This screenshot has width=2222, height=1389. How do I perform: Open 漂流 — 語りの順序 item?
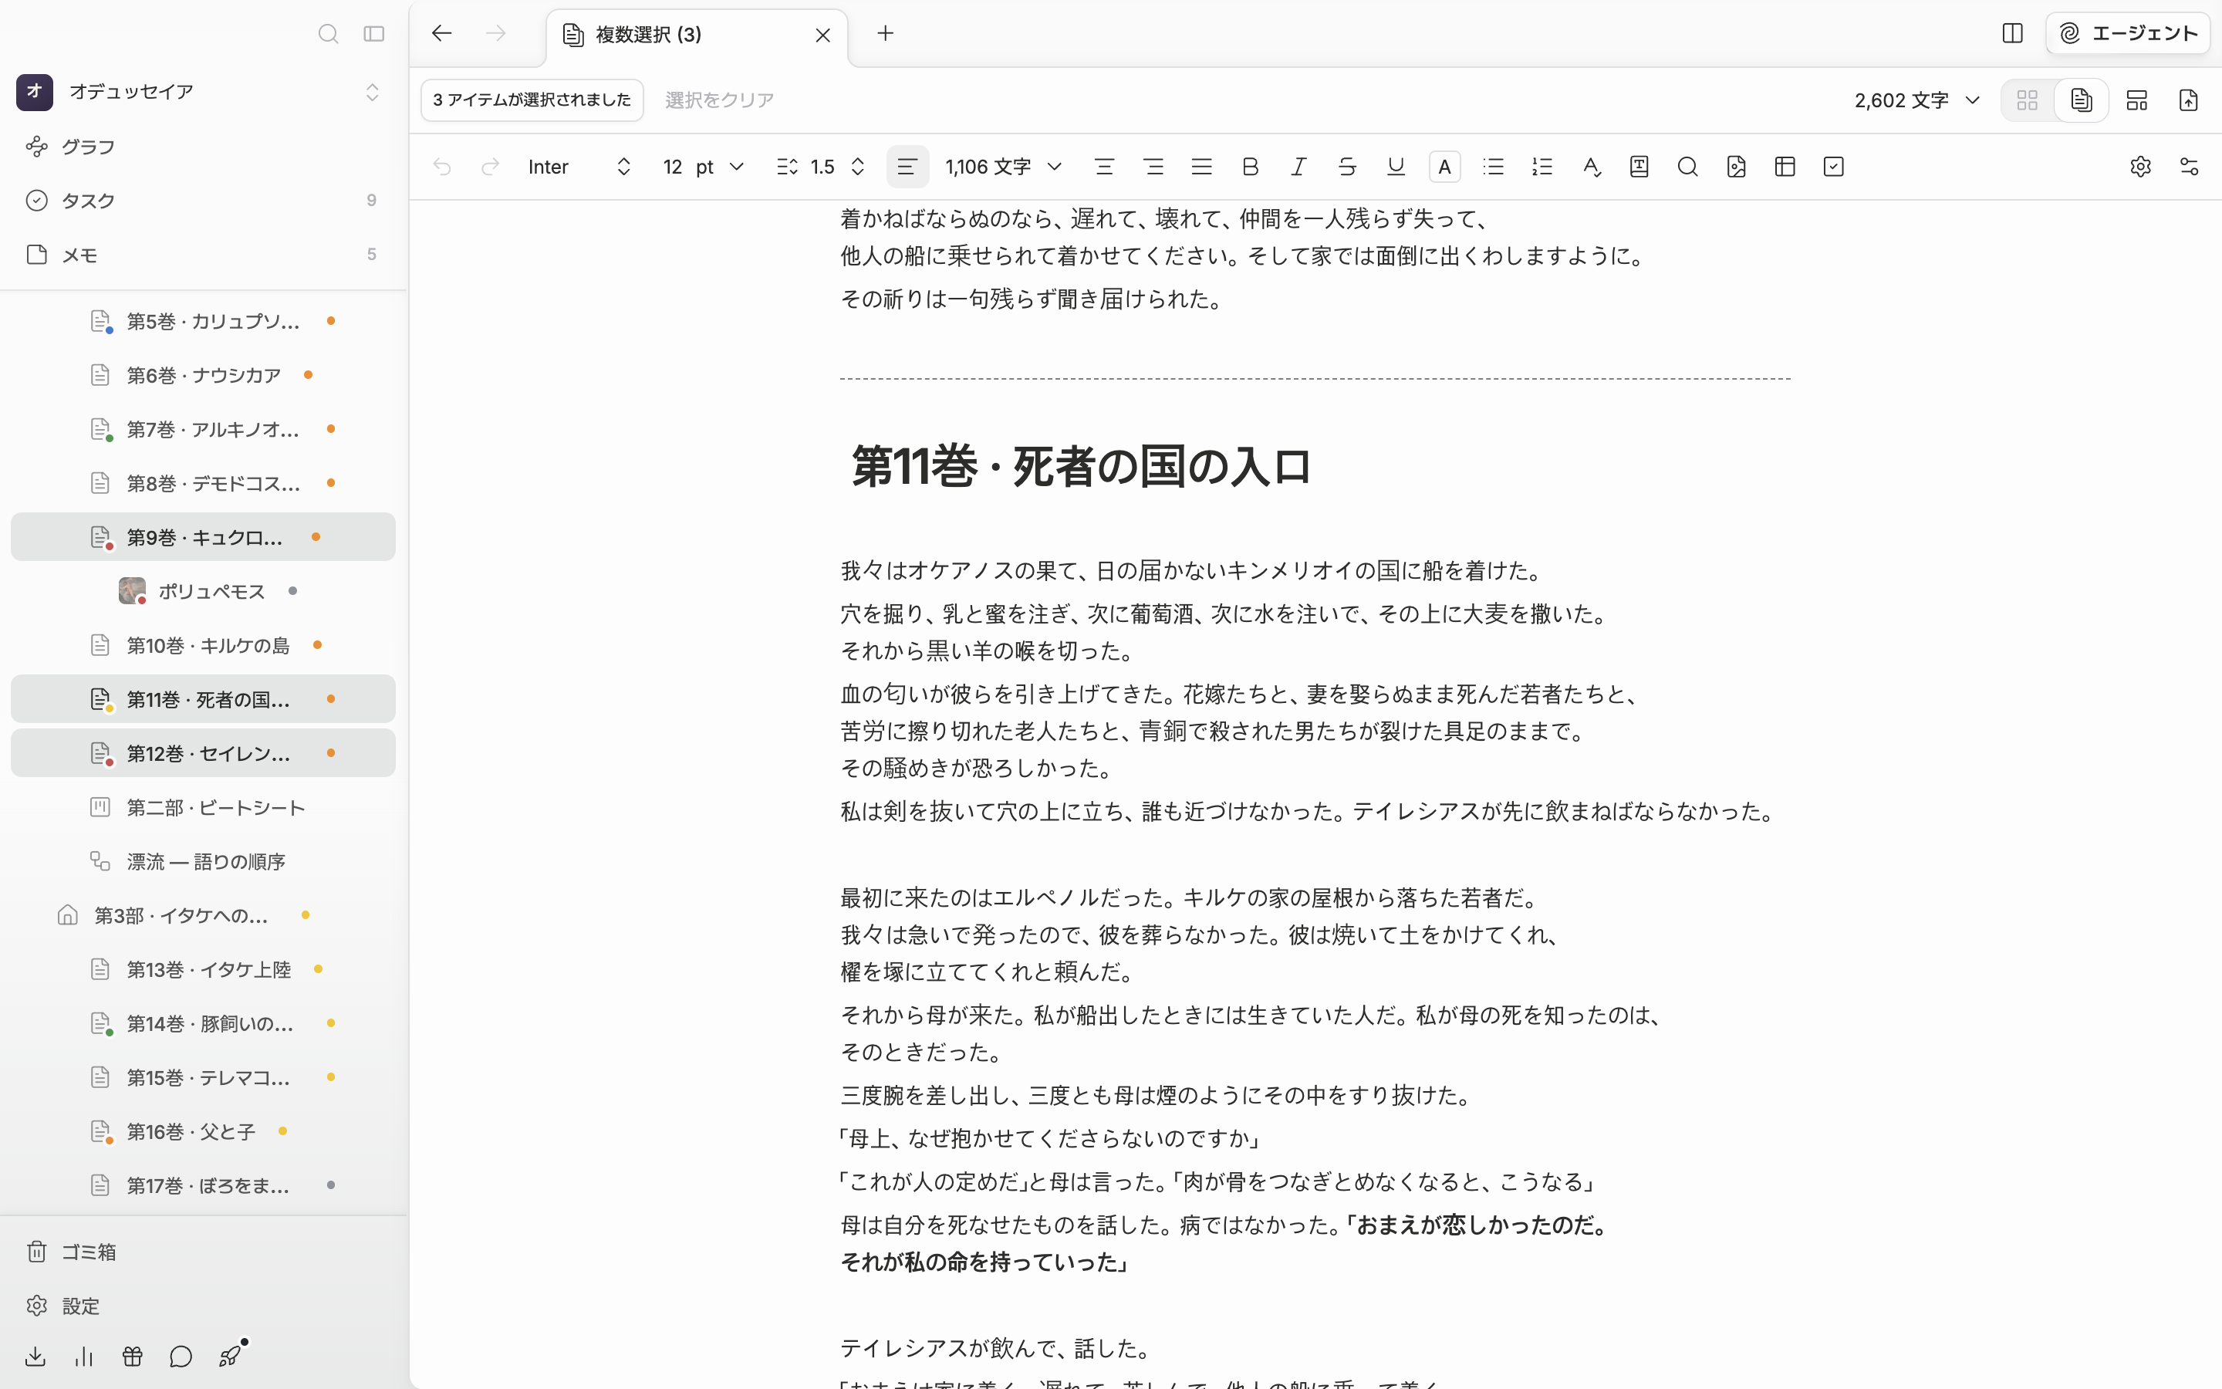[203, 860]
